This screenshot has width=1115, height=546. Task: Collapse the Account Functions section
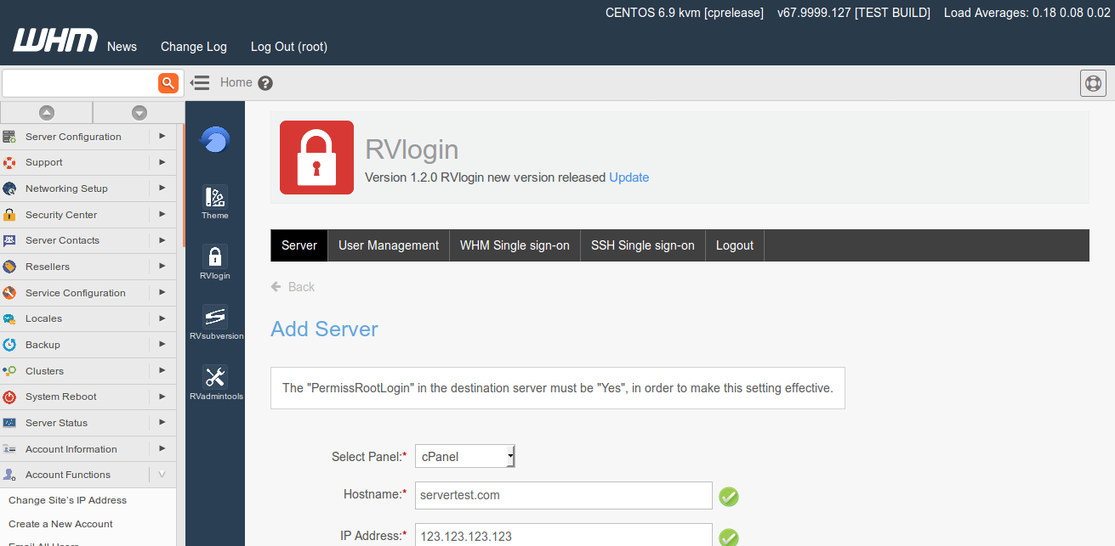pyautogui.click(x=162, y=475)
